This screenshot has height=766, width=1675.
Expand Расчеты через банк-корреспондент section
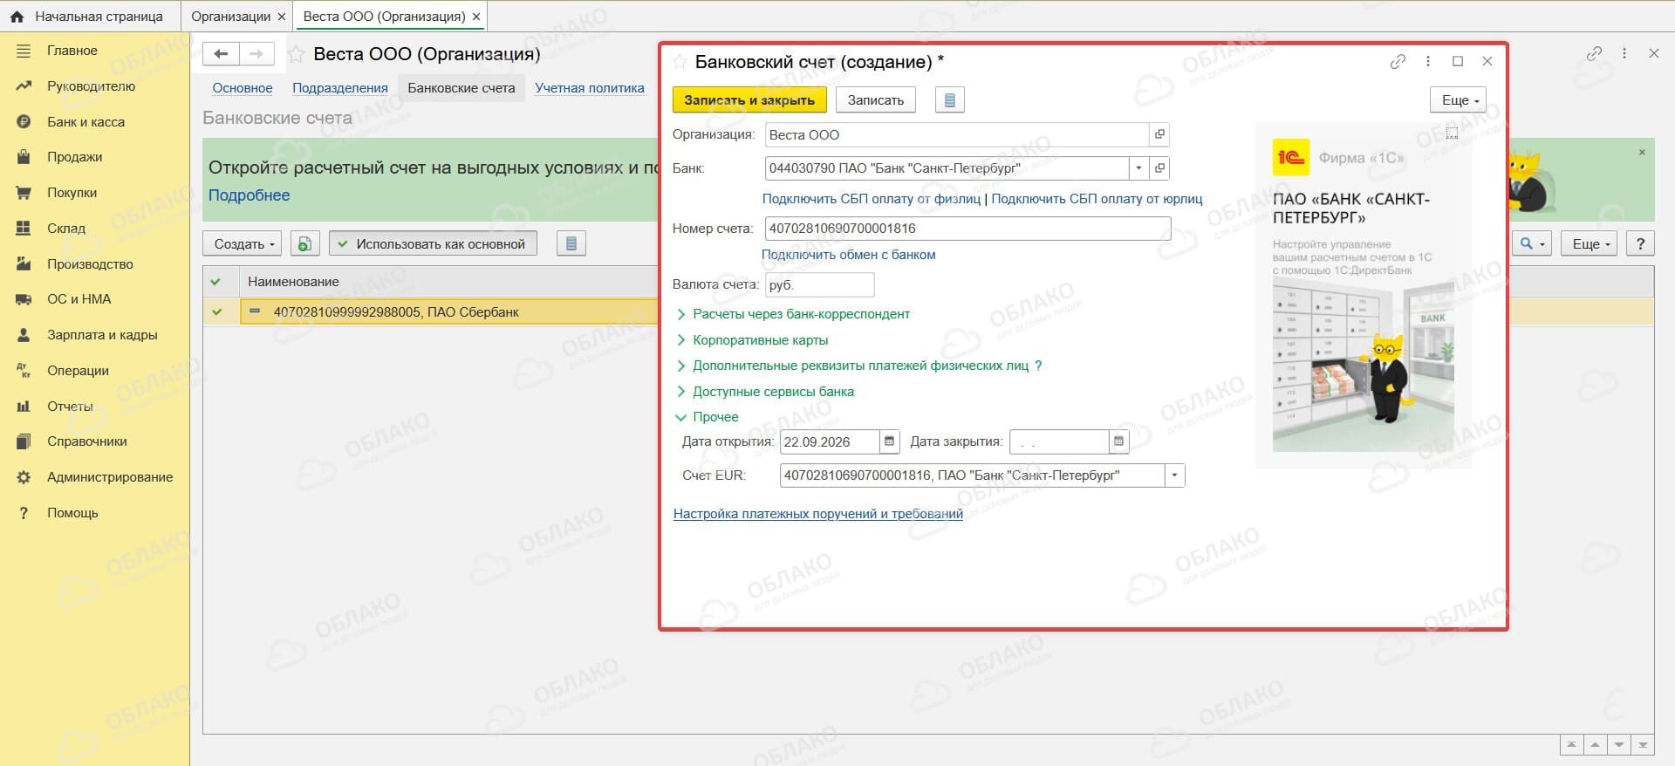[x=801, y=314]
